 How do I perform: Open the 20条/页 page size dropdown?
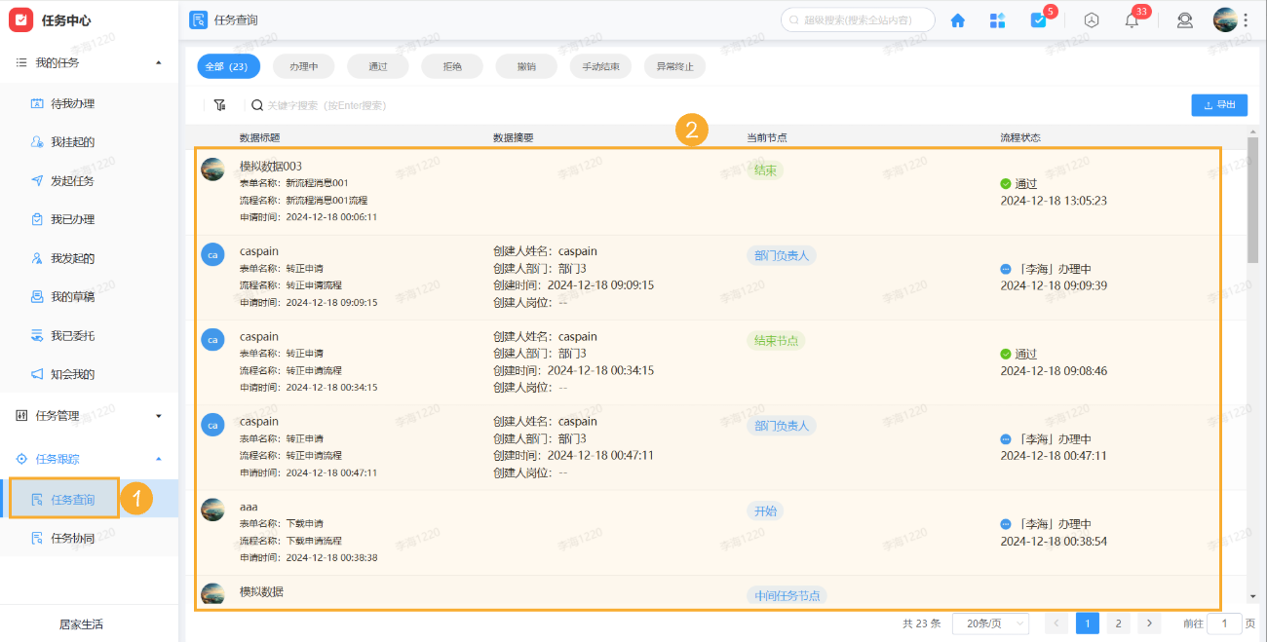coord(990,623)
